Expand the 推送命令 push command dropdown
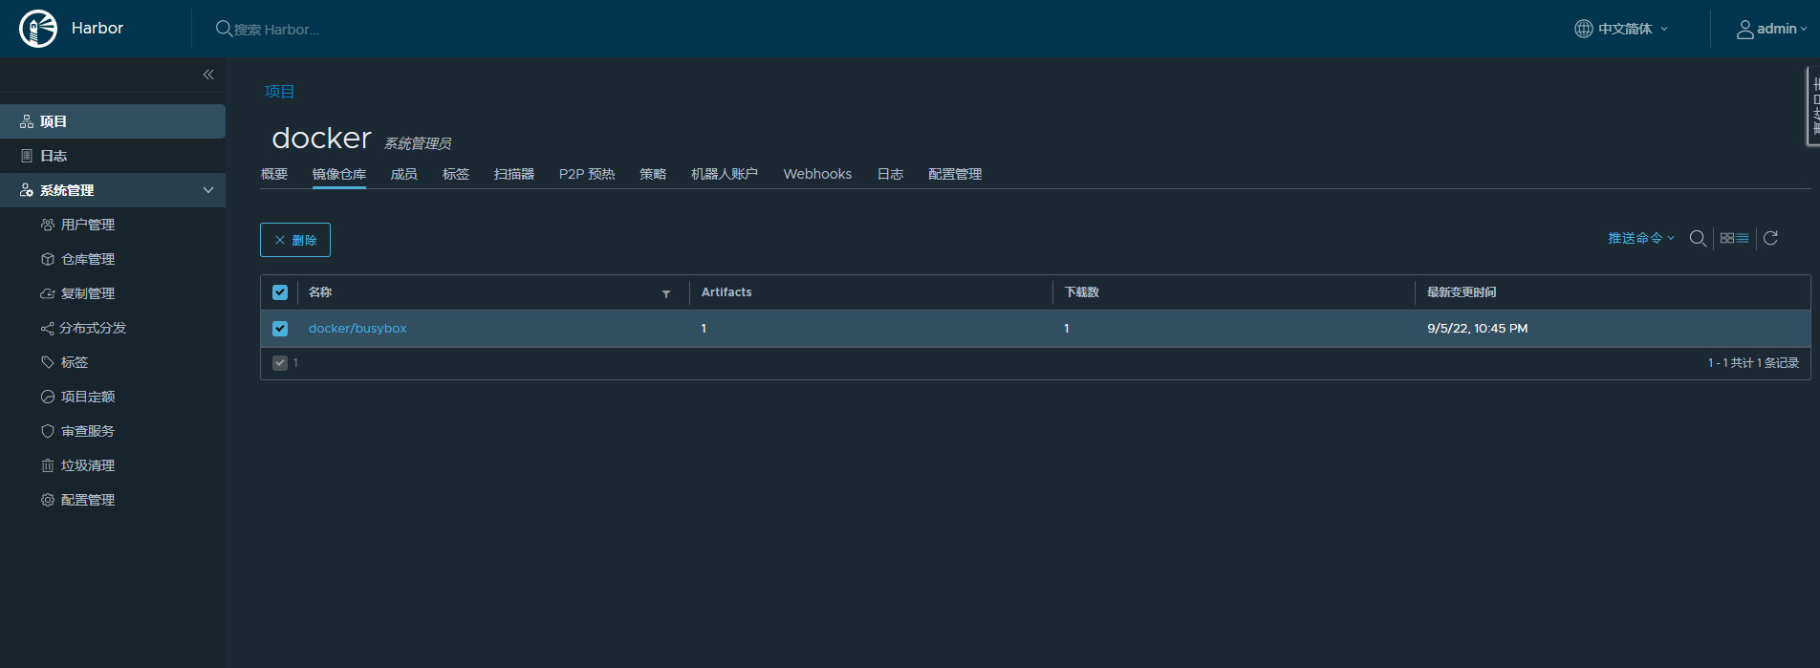The height and width of the screenshot is (668, 1820). pyautogui.click(x=1640, y=239)
